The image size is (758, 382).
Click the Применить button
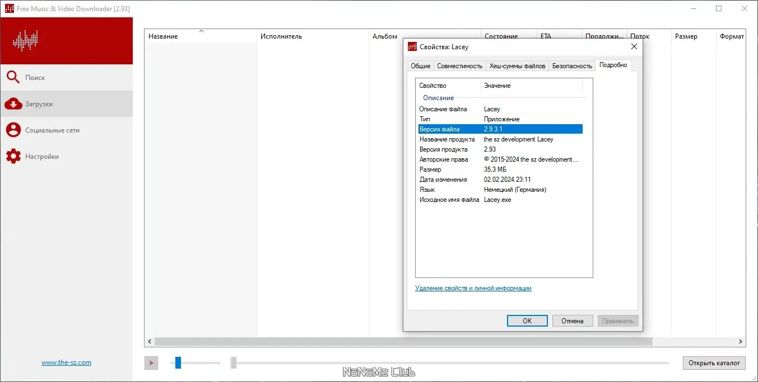click(618, 321)
